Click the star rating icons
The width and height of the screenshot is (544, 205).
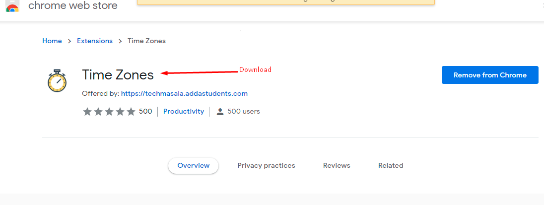[x=109, y=112]
